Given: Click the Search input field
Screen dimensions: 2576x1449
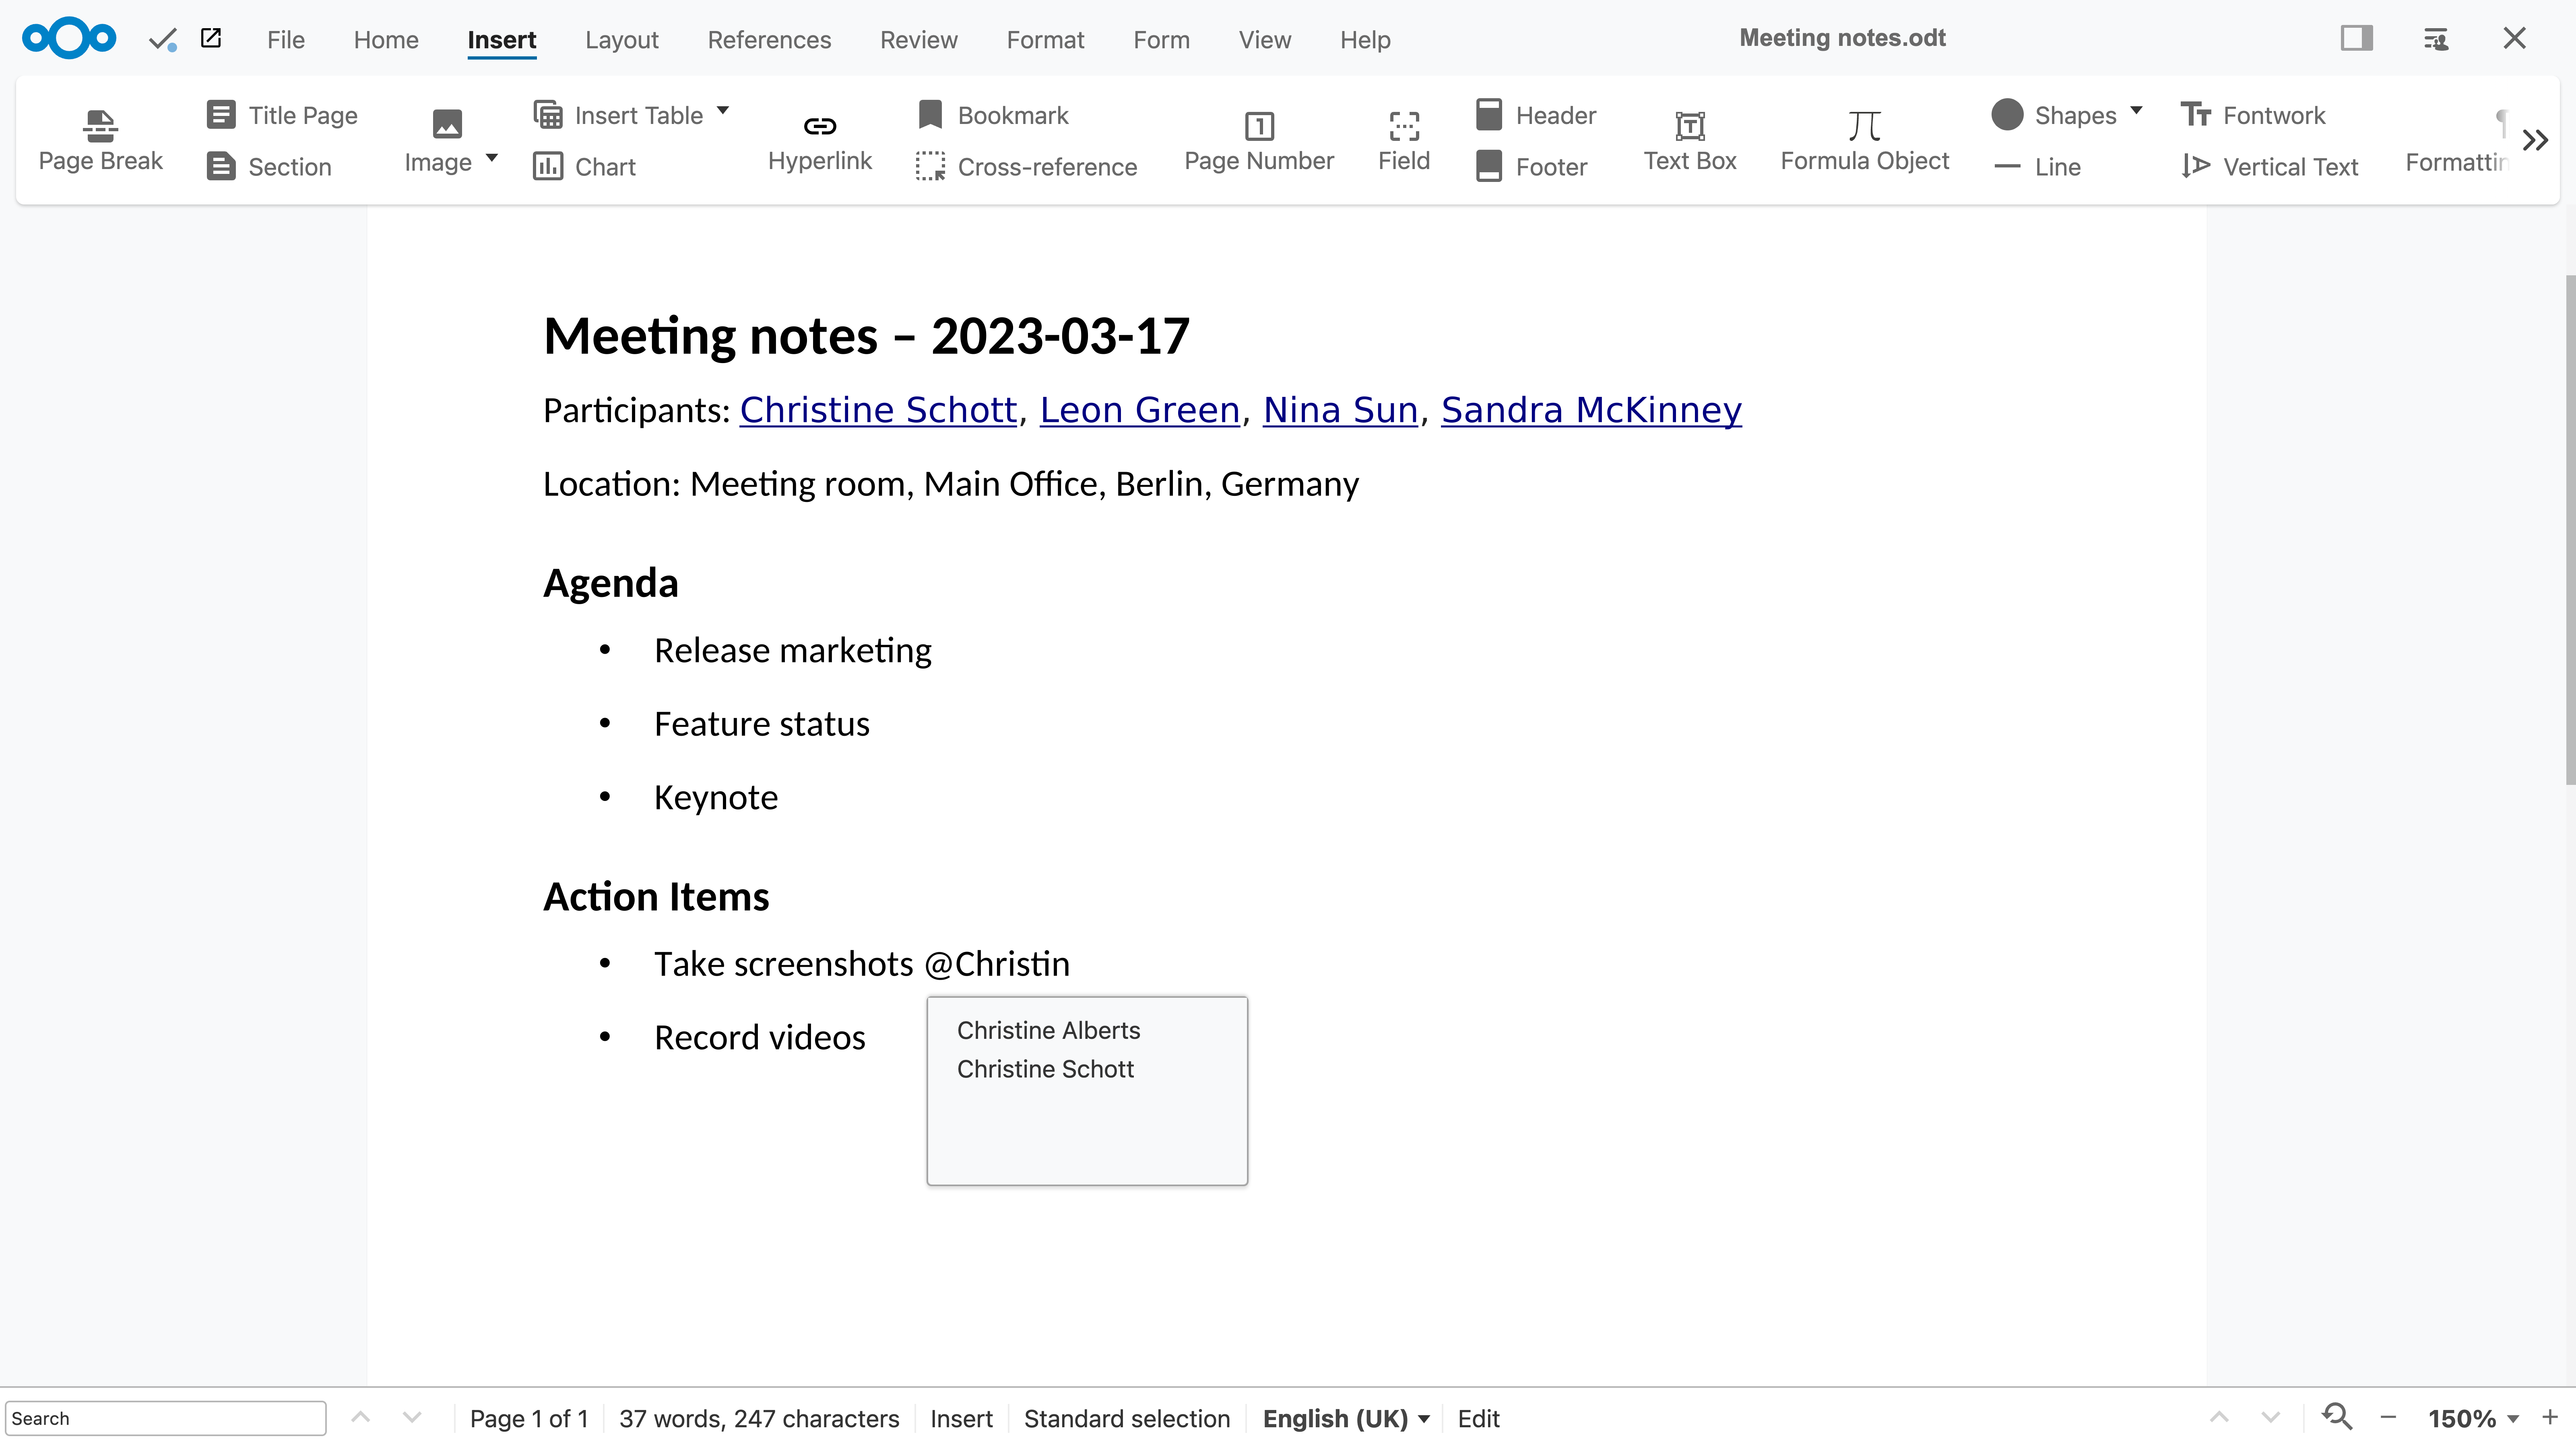Looking at the screenshot, I should click(x=165, y=1418).
